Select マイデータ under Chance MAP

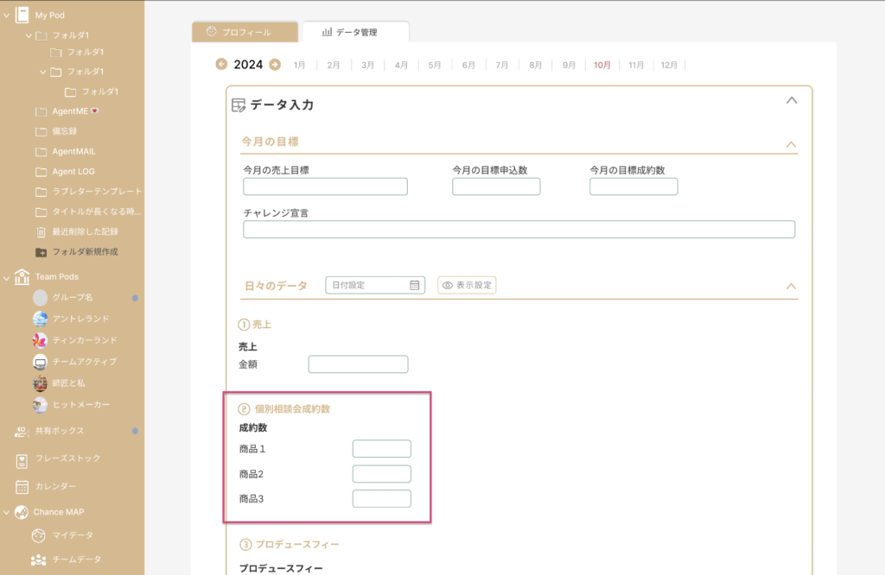(x=39, y=535)
